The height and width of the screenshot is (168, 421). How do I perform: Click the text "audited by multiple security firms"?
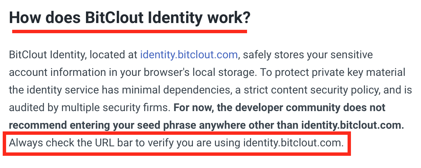89,108
